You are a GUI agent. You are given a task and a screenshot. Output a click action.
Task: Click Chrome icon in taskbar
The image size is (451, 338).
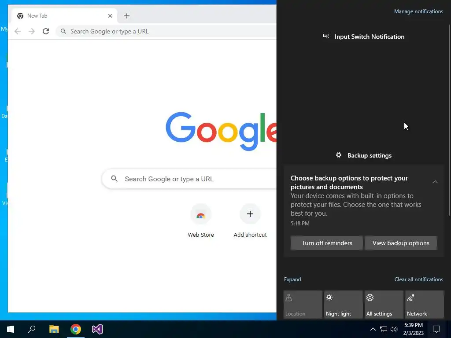click(76, 329)
